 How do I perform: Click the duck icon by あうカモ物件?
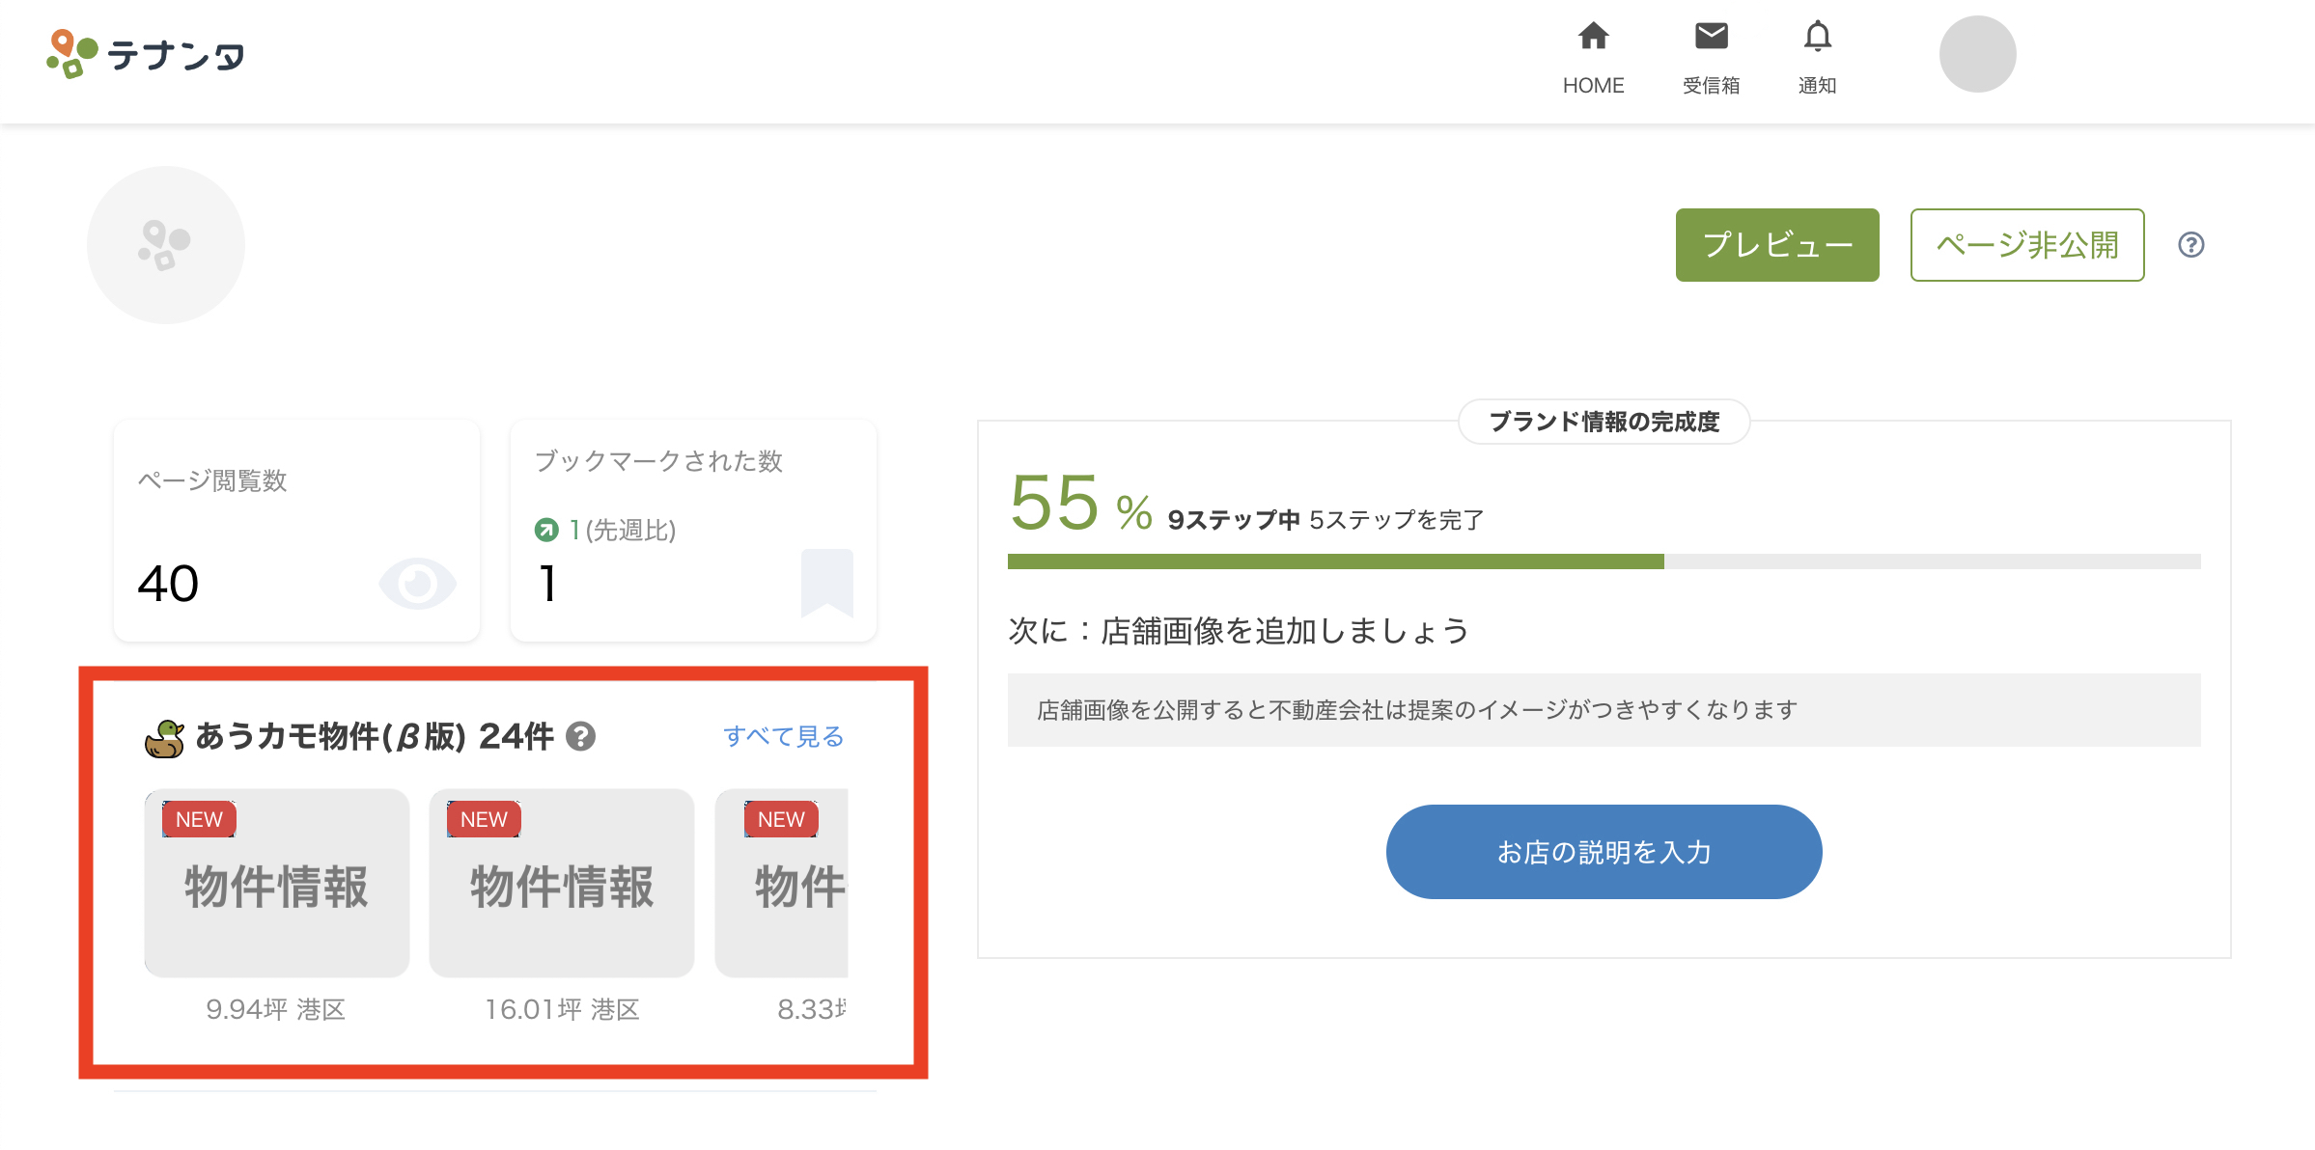[x=164, y=739]
